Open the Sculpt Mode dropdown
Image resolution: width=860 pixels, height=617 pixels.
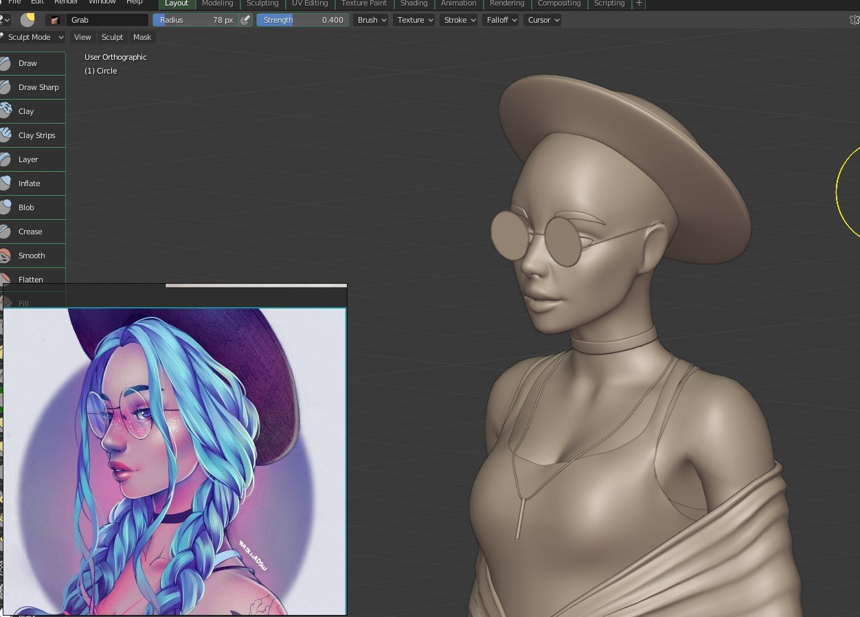tap(32, 37)
